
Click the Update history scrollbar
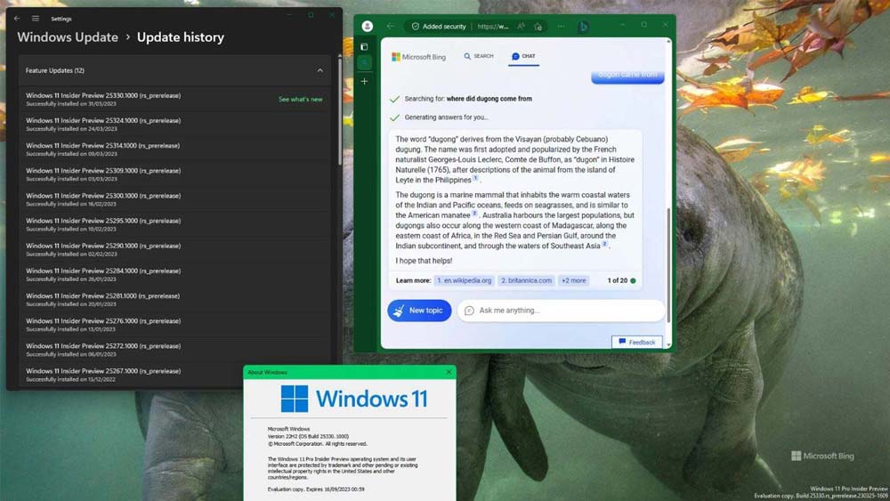coord(339,110)
